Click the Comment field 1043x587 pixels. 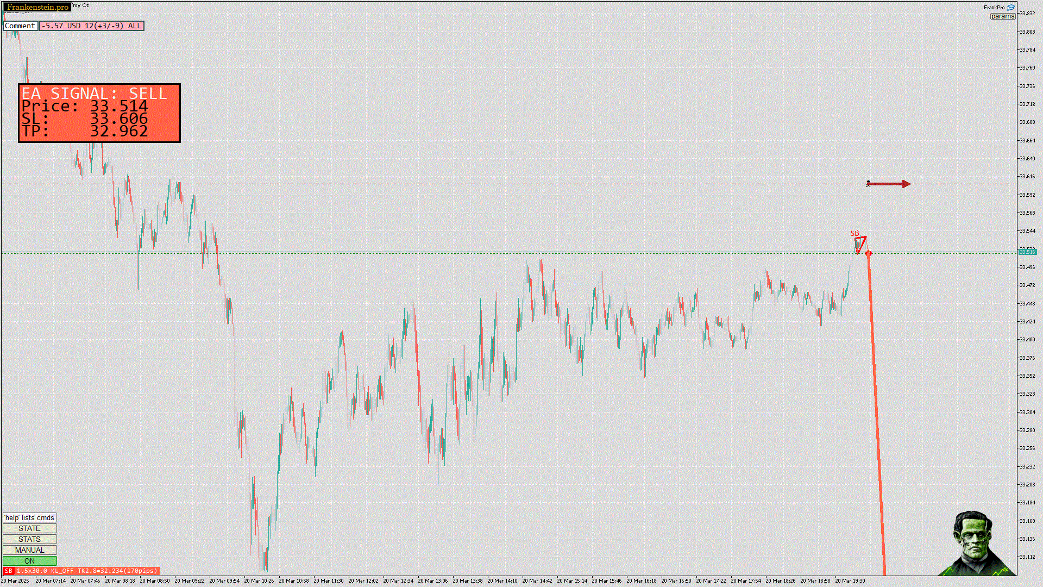click(x=20, y=26)
